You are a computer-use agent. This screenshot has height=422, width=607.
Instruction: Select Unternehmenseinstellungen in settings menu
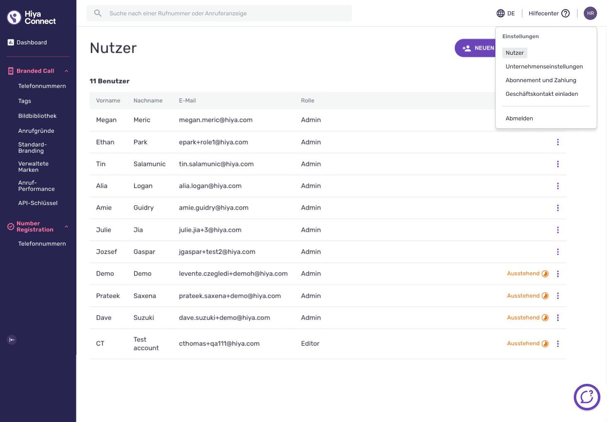[544, 66]
